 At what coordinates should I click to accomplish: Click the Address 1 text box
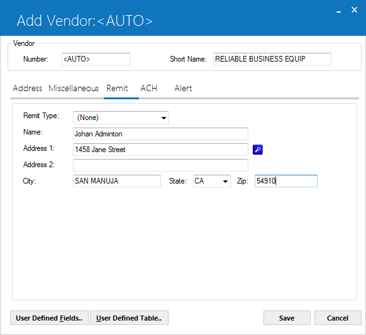160,150
